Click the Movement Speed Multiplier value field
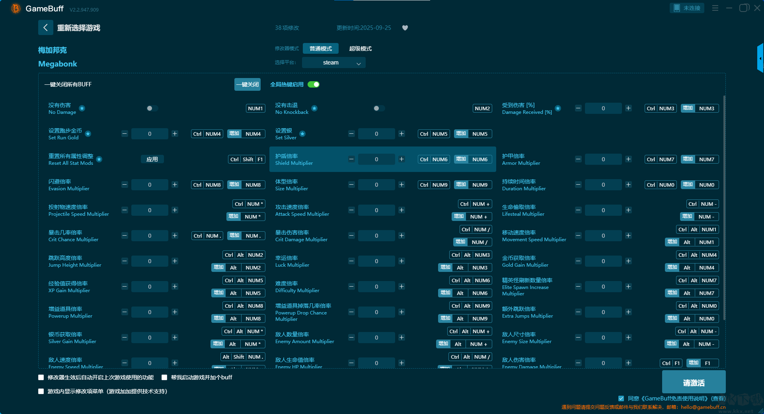The width and height of the screenshot is (764, 414). (x=603, y=236)
